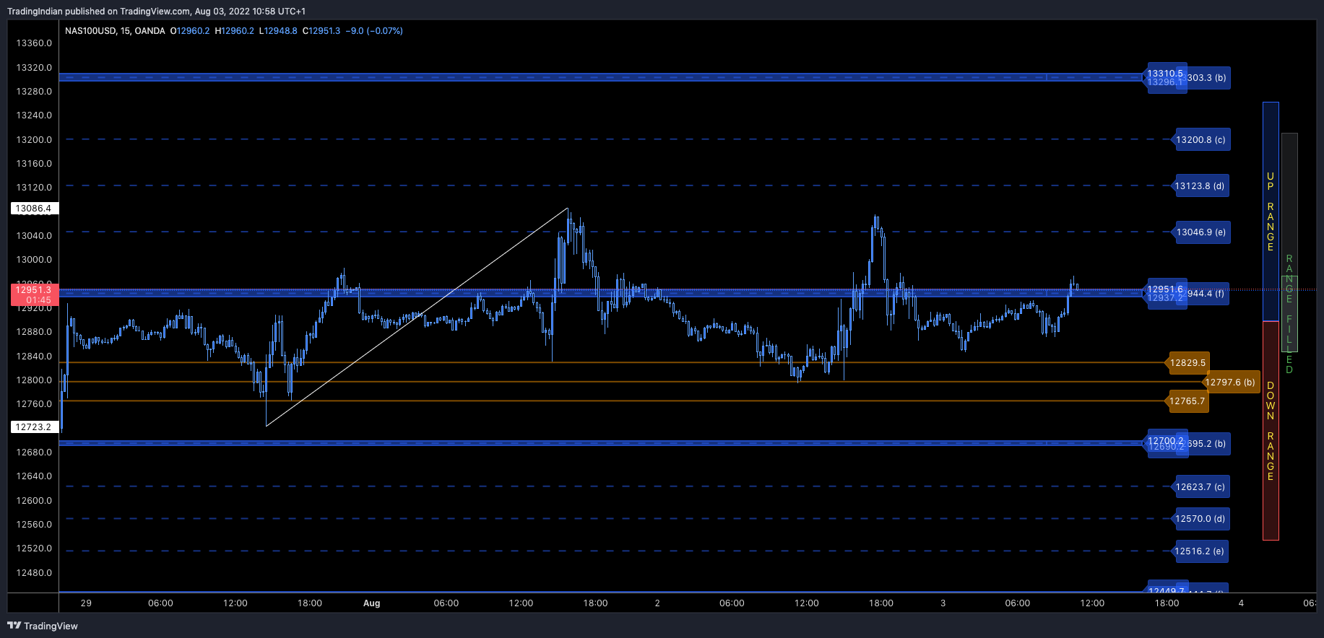Click the white 12723.2 price axis marker

click(x=34, y=427)
